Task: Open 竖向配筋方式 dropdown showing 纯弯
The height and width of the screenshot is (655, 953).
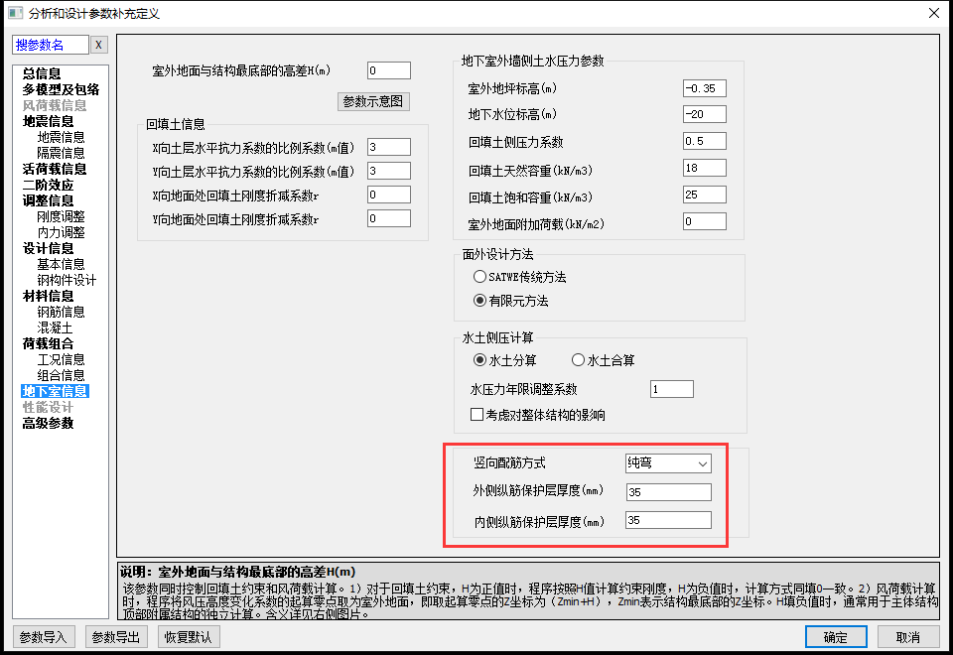Action: click(x=668, y=463)
